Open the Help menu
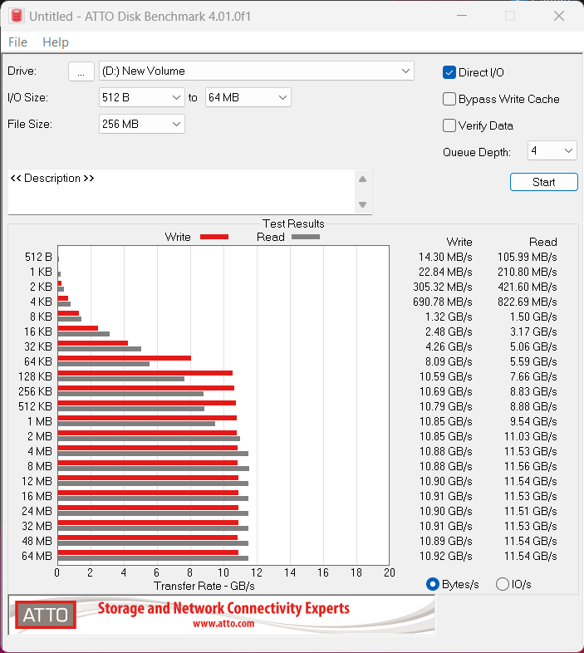 point(56,42)
